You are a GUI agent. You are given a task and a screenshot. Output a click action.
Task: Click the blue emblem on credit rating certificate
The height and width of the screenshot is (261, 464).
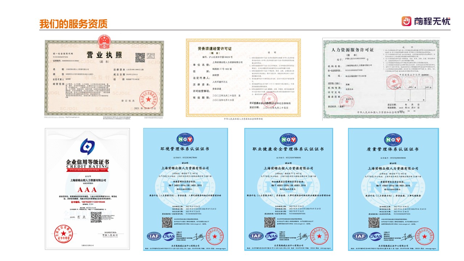[x=87, y=146]
